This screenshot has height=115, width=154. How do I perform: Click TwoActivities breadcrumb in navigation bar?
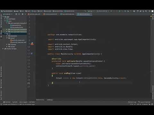coord(7,11)
